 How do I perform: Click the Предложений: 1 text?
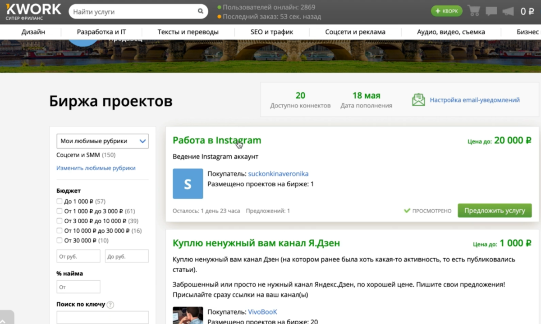268,211
